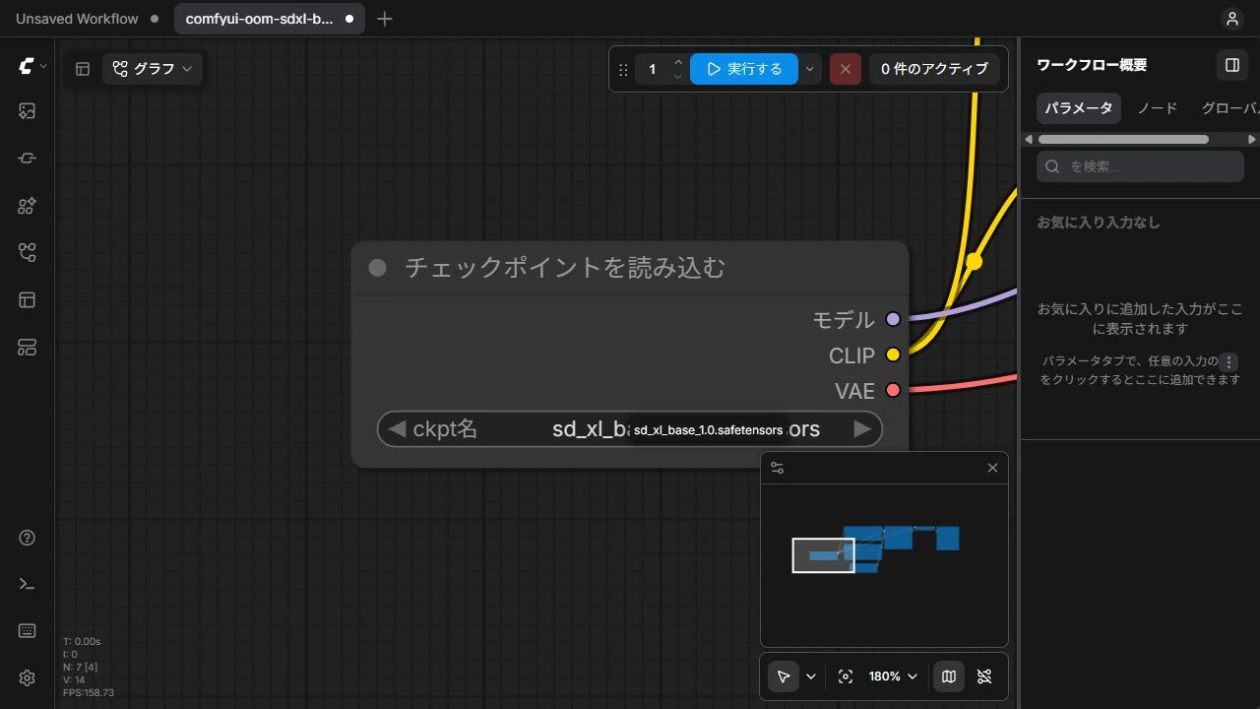Viewport: 1260px width, 709px height.
Task: Open the settings gear icon
Action: point(28,677)
